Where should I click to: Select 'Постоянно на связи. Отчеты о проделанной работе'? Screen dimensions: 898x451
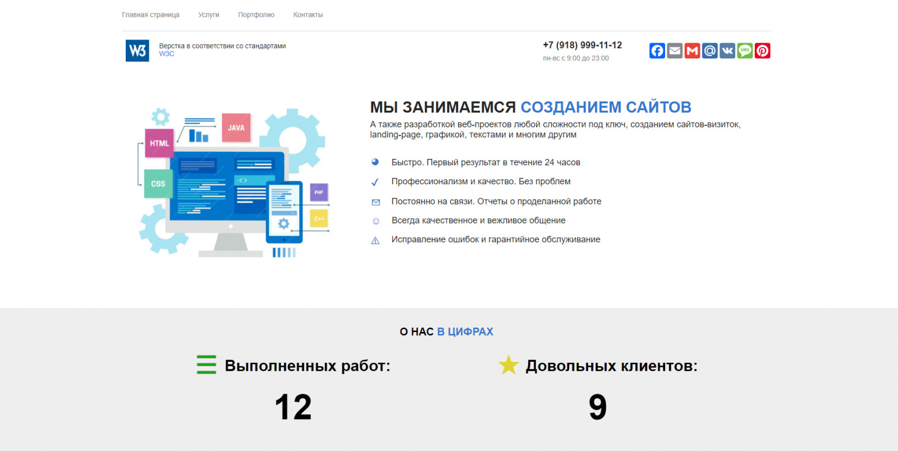tap(497, 201)
